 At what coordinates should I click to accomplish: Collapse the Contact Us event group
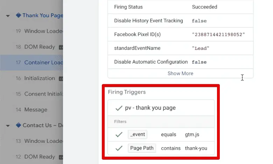[x=8, y=126]
